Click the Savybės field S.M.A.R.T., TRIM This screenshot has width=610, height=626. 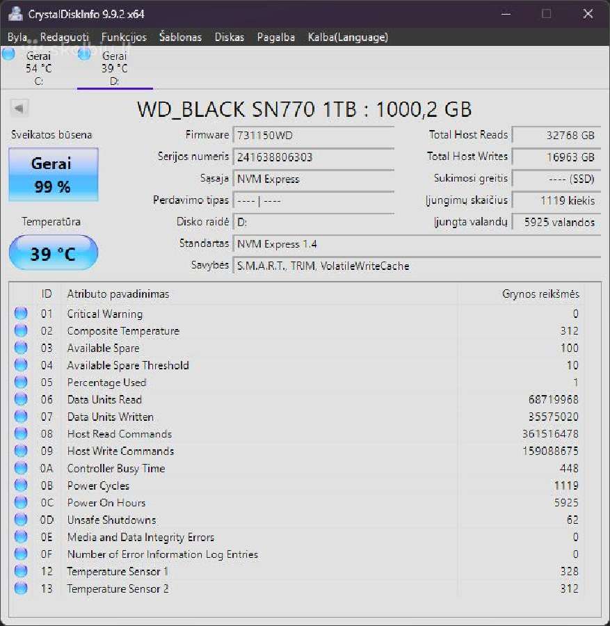(x=417, y=266)
